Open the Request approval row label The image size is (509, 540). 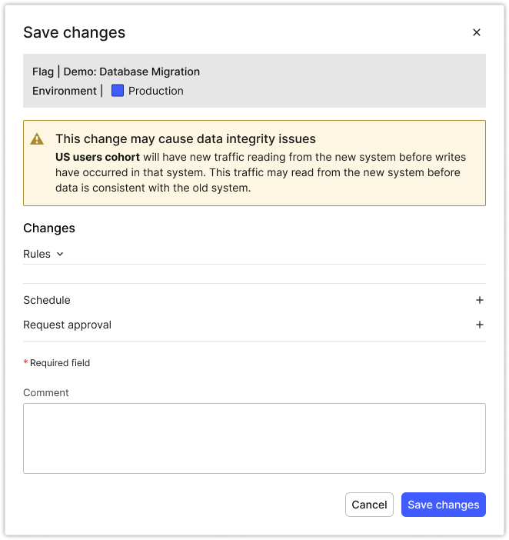coord(67,325)
